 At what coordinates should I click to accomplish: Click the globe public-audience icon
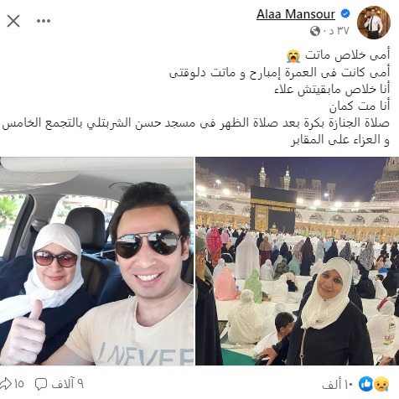[315, 31]
